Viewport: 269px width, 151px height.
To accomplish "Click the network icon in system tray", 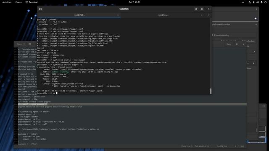I will 250,2.
